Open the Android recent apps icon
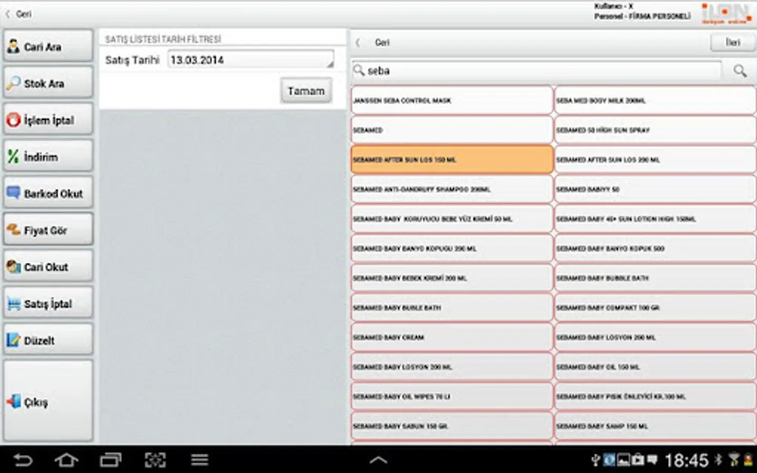 point(110,460)
